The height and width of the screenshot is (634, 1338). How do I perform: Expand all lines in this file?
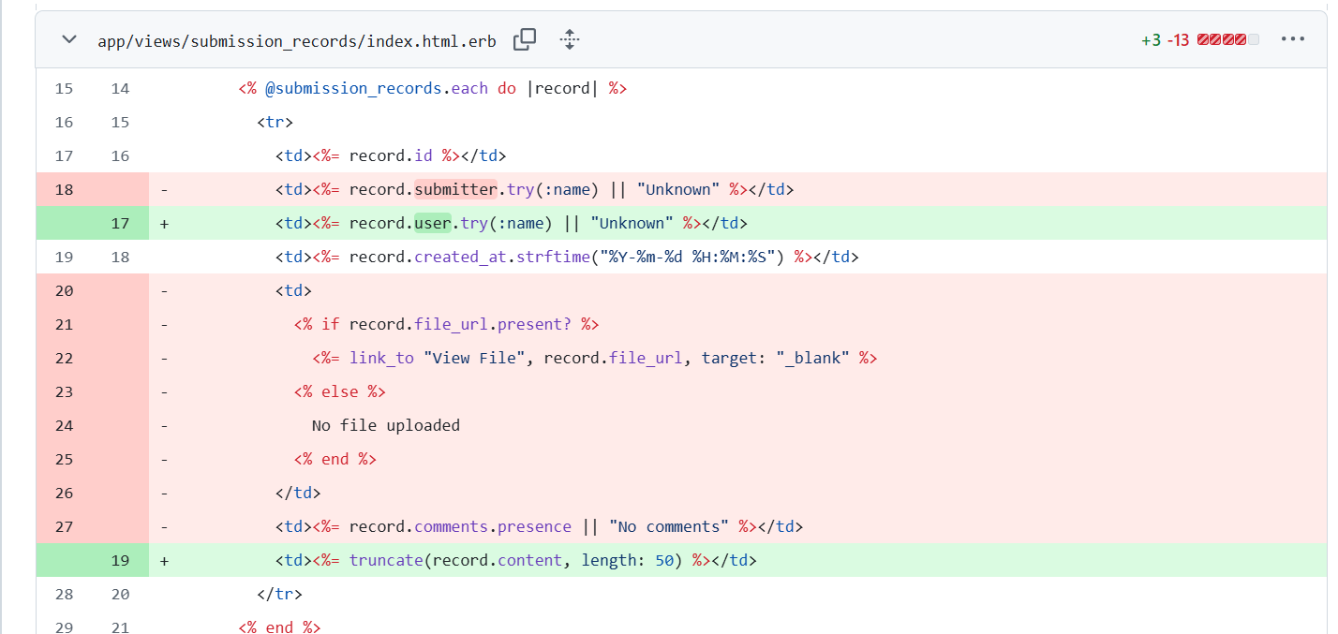tap(570, 40)
